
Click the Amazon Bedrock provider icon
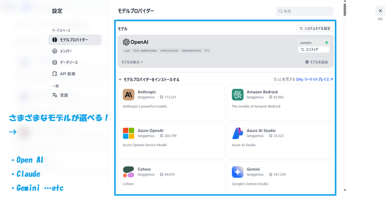pyautogui.click(x=237, y=95)
